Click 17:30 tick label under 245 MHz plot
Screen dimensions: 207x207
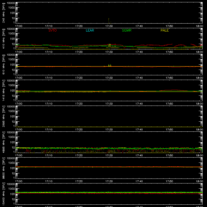(x=109, y=26)
